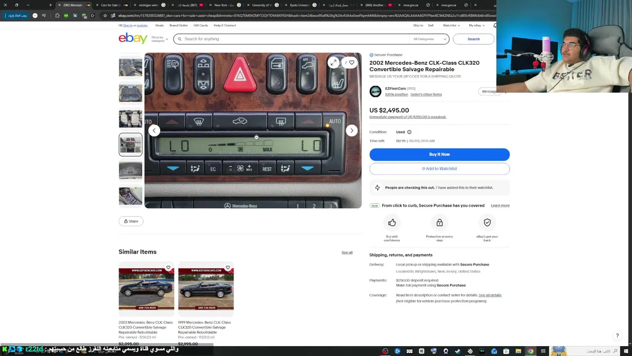Open File Explorer in the taskbar
632x356 pixels.
518,351
